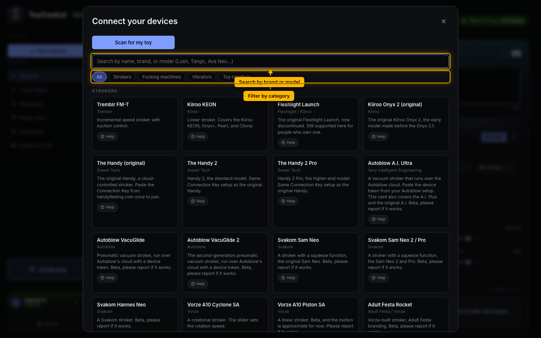Select the Vorze A10 Piston SA card title
541x338 pixels.
click(x=301, y=305)
